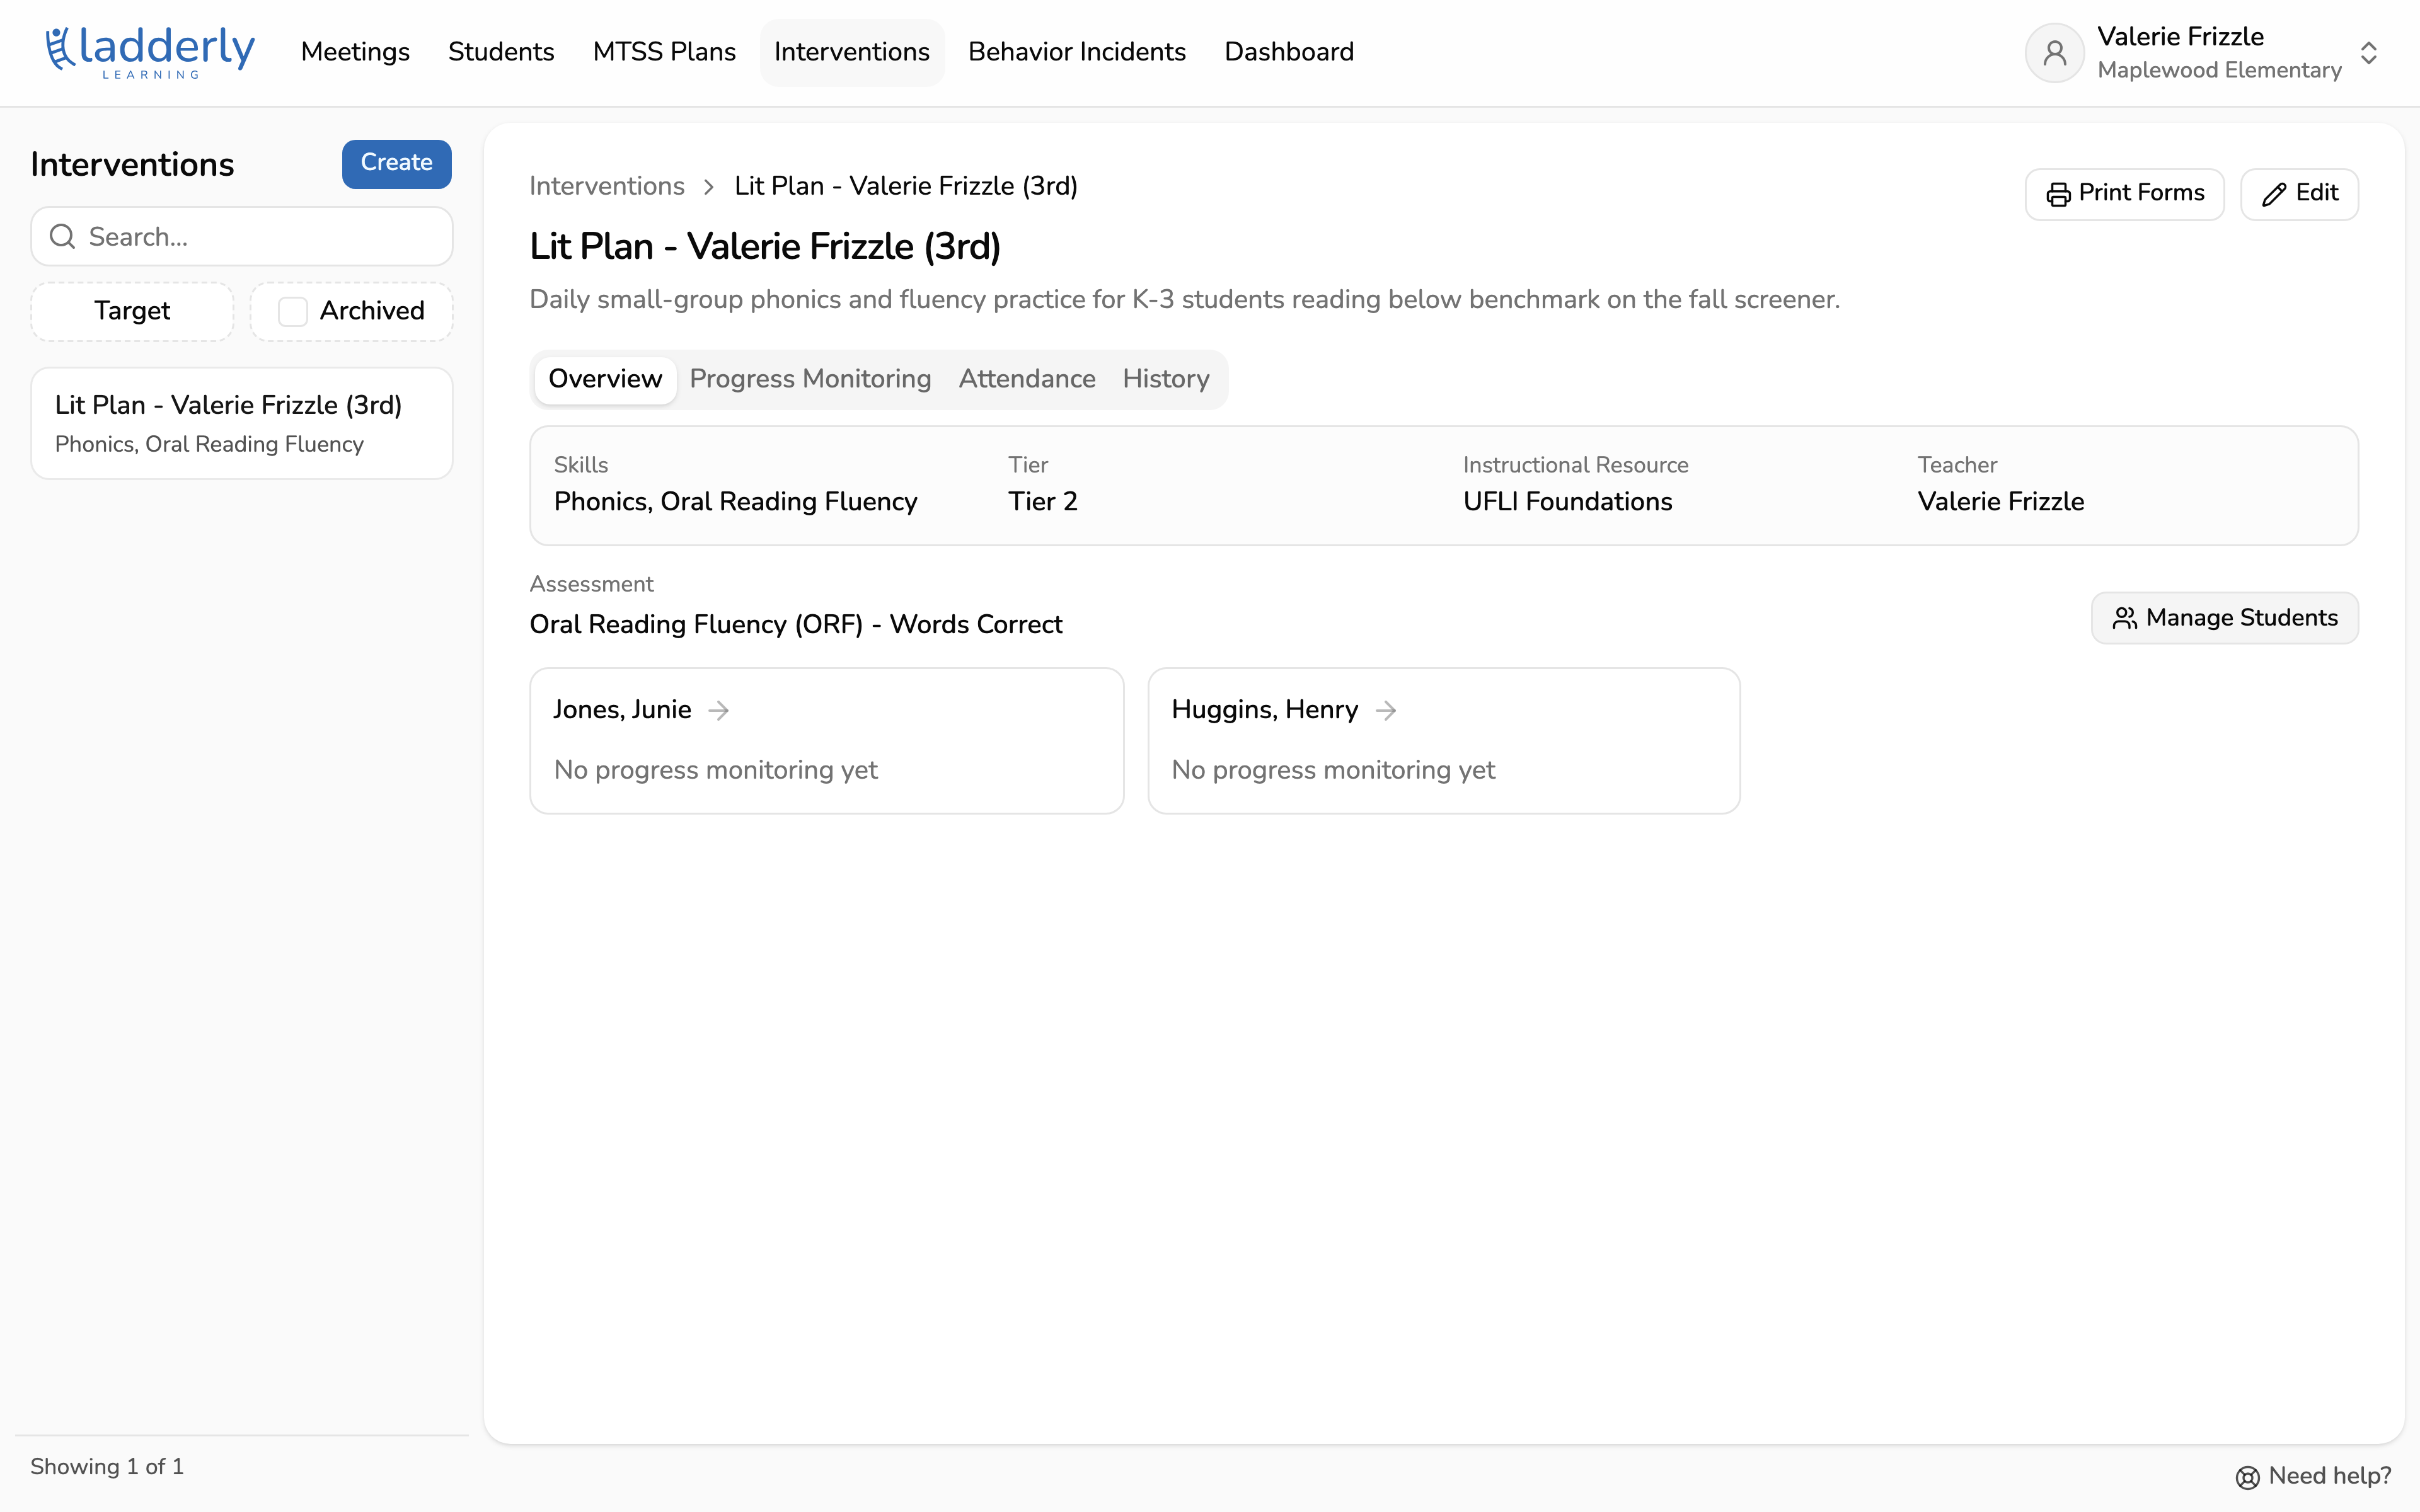Click the user avatar icon
This screenshot has height=1512, width=2420.
(x=2054, y=53)
